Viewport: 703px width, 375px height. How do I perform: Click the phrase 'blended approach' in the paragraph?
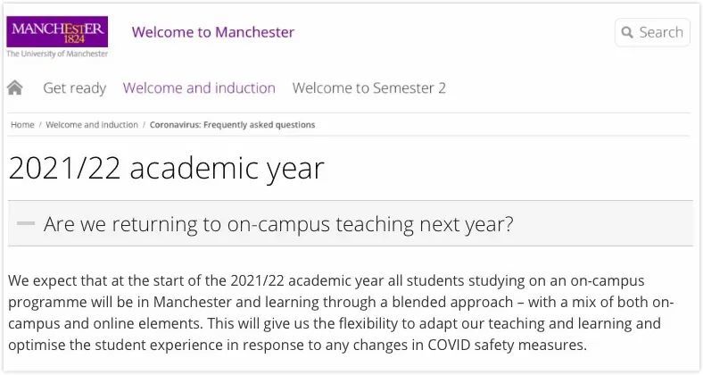coord(452,303)
